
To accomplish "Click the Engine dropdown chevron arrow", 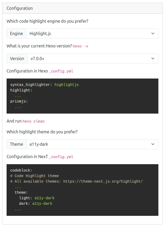I will pyautogui.click(x=153, y=33).
